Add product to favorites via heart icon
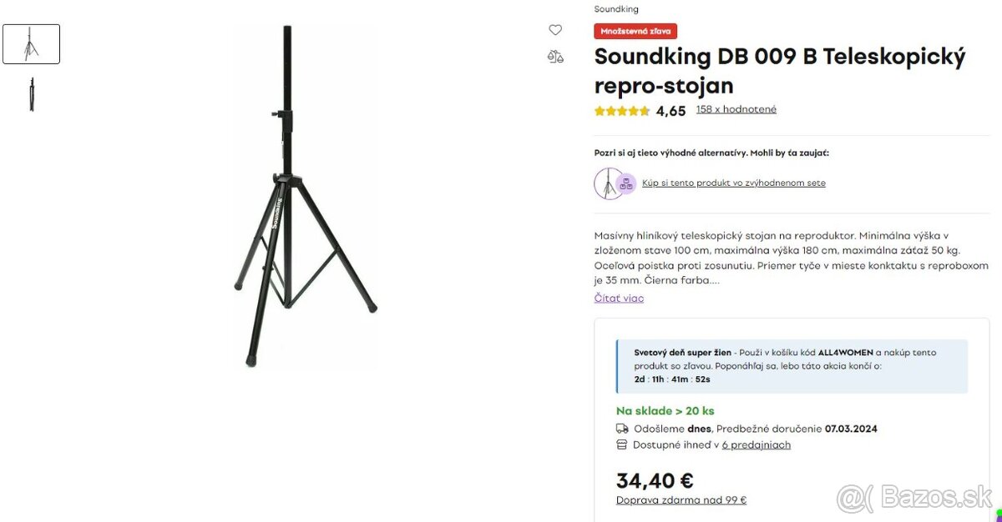 coord(555,29)
